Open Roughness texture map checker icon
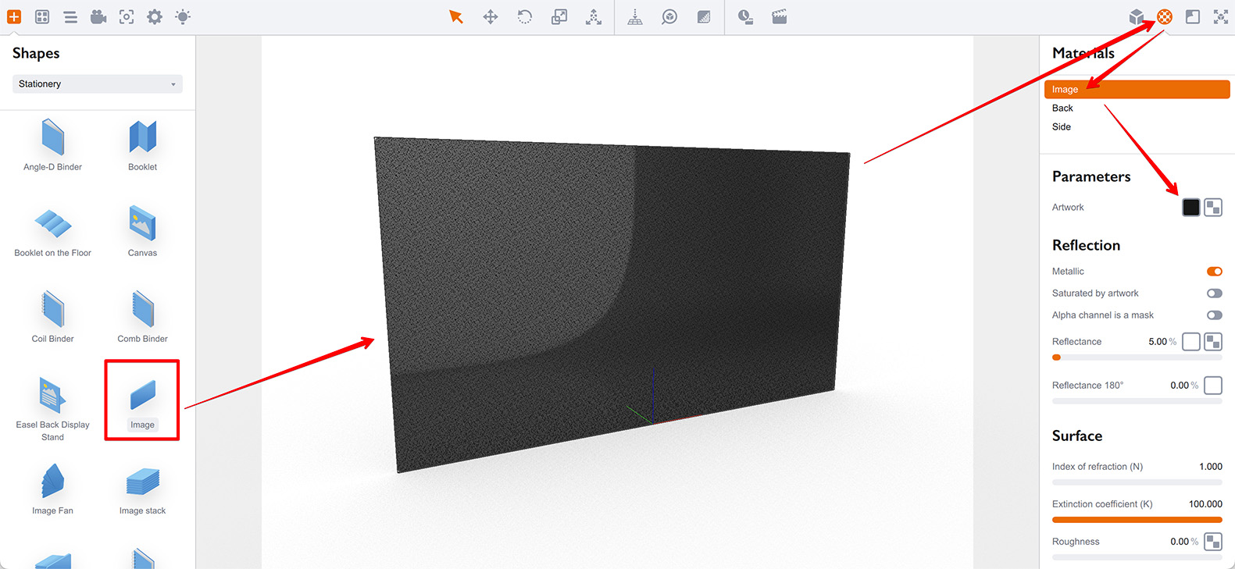1235x569 pixels. pos(1213,541)
